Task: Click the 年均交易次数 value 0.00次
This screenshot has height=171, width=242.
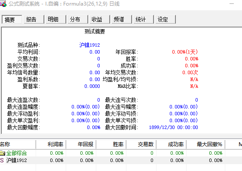Action: 190,72
